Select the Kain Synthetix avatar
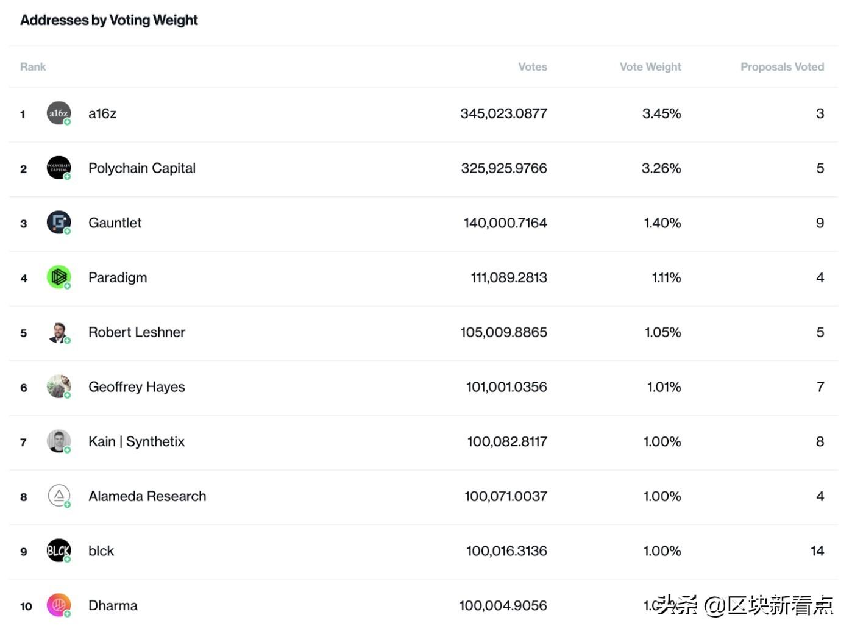852x634 pixels. 59,441
